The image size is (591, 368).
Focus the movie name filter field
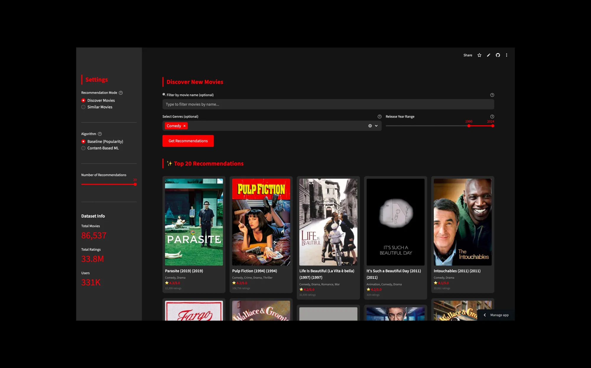pos(328,104)
